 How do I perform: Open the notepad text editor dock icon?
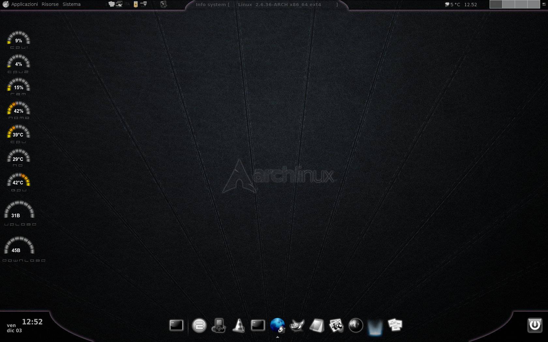point(317,325)
